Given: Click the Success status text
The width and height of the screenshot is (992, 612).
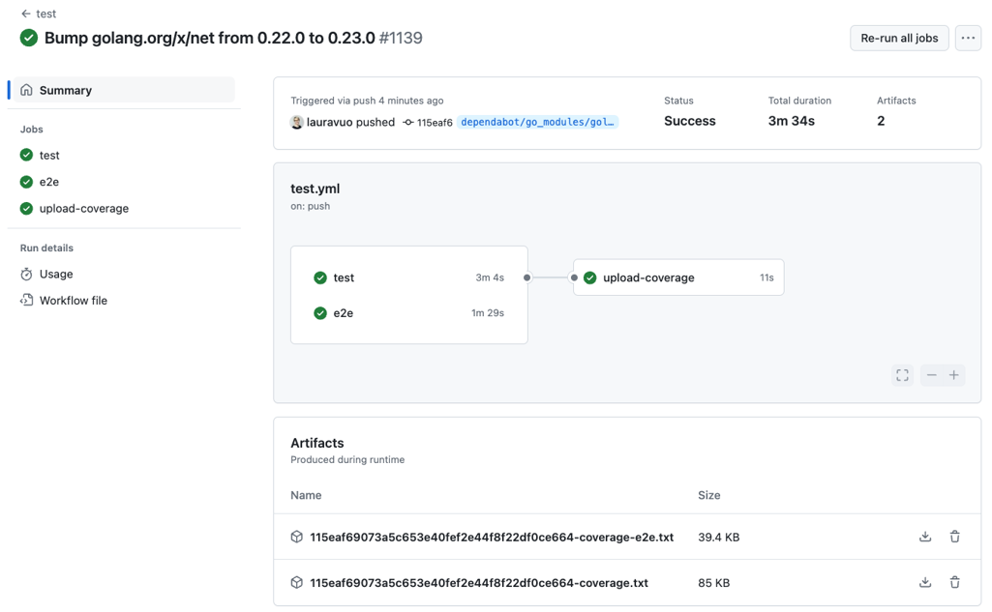Looking at the screenshot, I should [690, 121].
